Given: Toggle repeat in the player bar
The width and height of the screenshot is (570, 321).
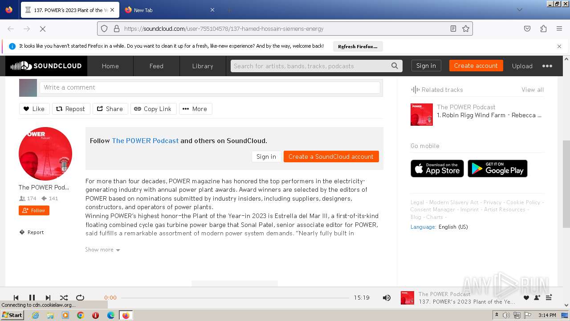Looking at the screenshot, I should pos(80,298).
